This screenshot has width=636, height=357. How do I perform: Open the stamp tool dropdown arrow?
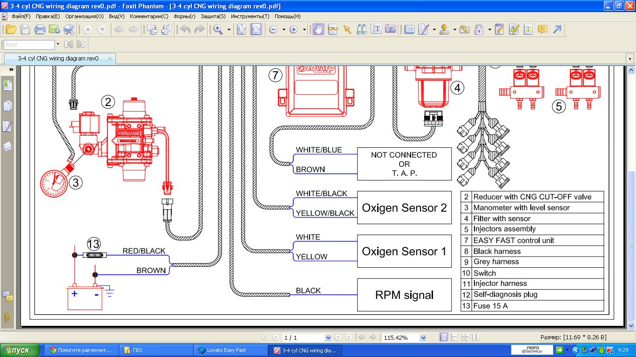pos(454,29)
